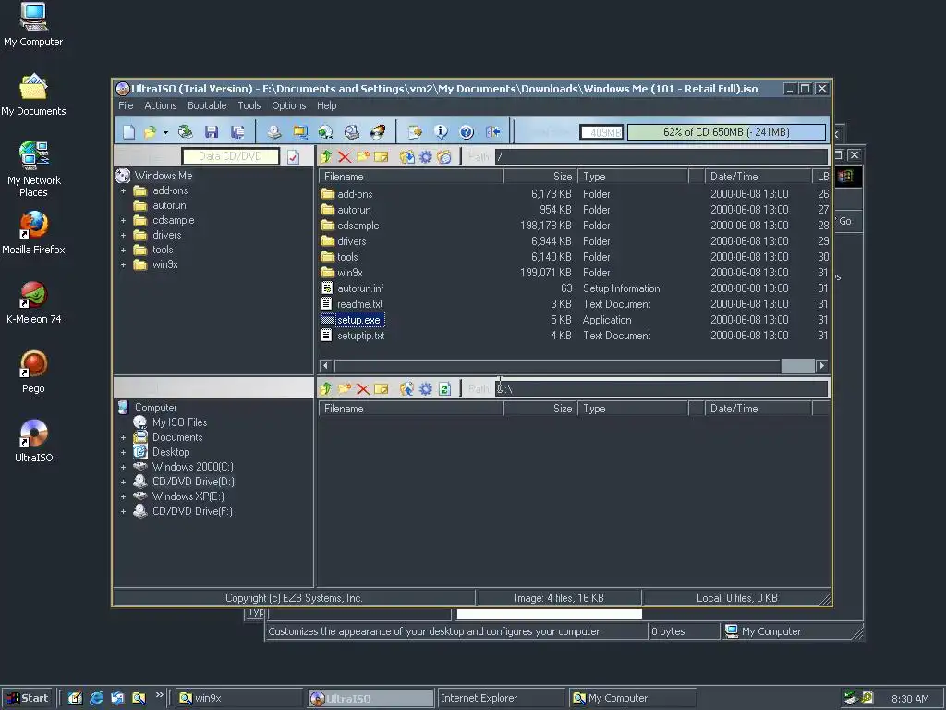The width and height of the screenshot is (946, 710).
Task: Expand the CD/DVD Drive(F:) node
Action: pos(123,511)
